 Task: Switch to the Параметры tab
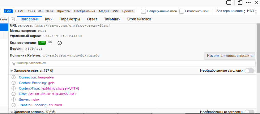[x=70, y=19]
